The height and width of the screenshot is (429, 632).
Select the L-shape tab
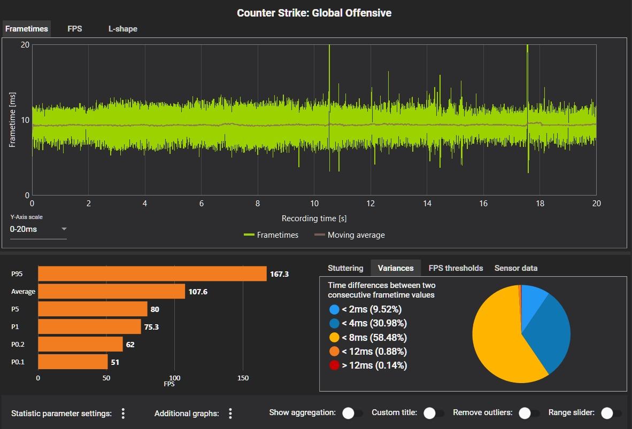pyautogui.click(x=122, y=29)
